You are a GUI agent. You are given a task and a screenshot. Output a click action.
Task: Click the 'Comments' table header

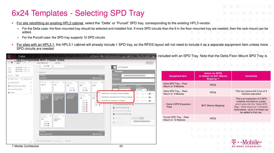tap(251, 76)
